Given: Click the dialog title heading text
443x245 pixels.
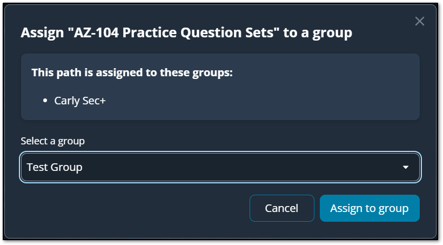Looking at the screenshot, I should pyautogui.click(x=186, y=33).
